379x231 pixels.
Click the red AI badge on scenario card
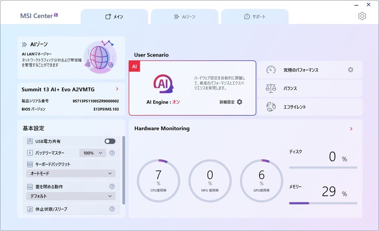(134, 67)
